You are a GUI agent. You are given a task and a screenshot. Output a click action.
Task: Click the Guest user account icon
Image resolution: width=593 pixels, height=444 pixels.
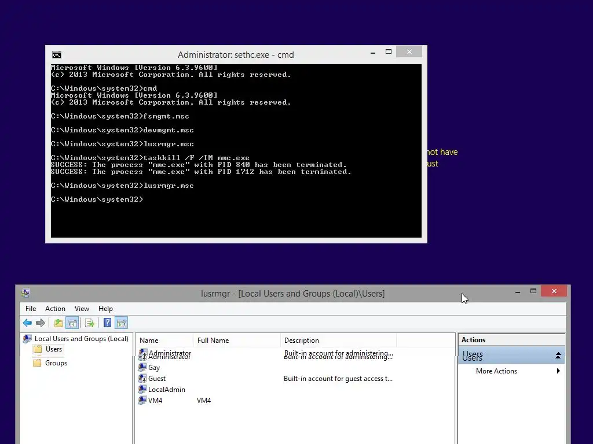coord(142,378)
